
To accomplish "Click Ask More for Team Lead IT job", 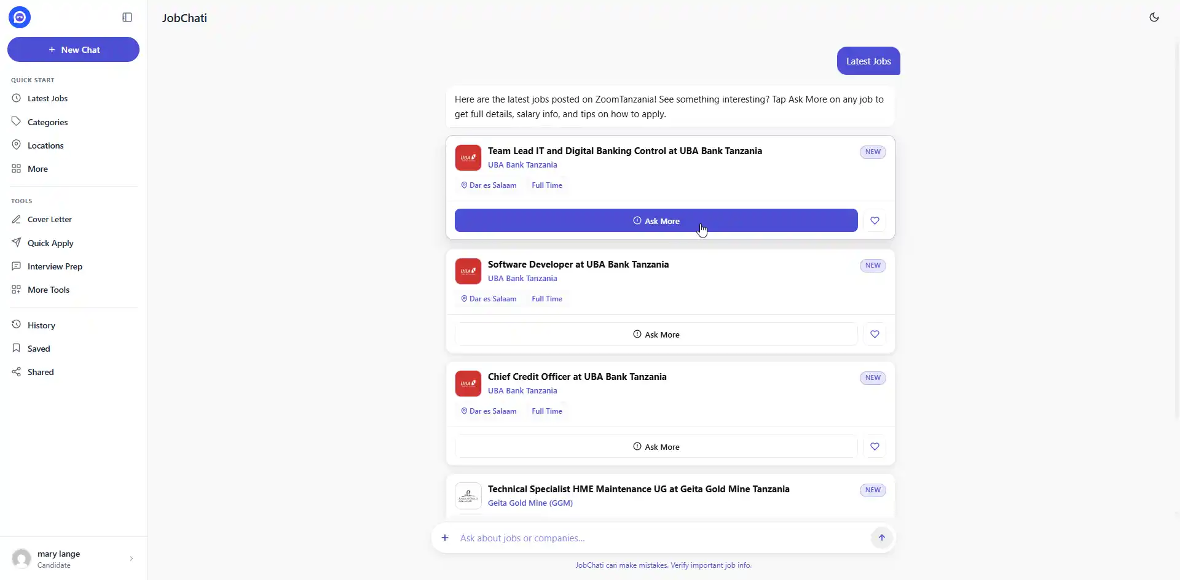I will (x=656, y=221).
